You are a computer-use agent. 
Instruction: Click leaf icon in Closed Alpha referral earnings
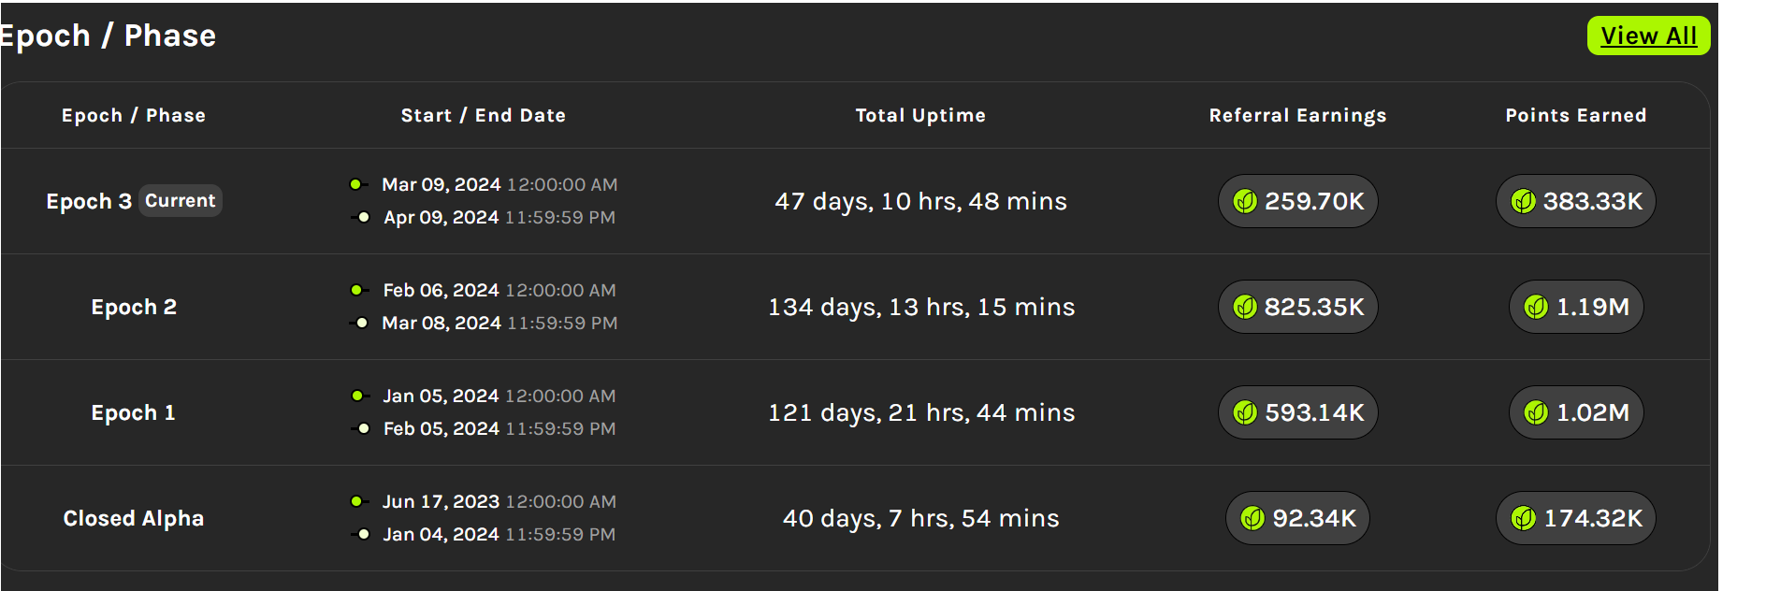[1252, 518]
